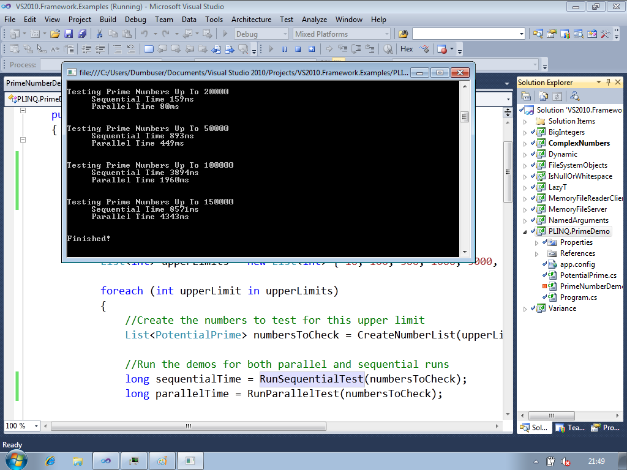Click the Paste clipboard icon
The width and height of the screenshot is (627, 470).
pyautogui.click(x=127, y=34)
